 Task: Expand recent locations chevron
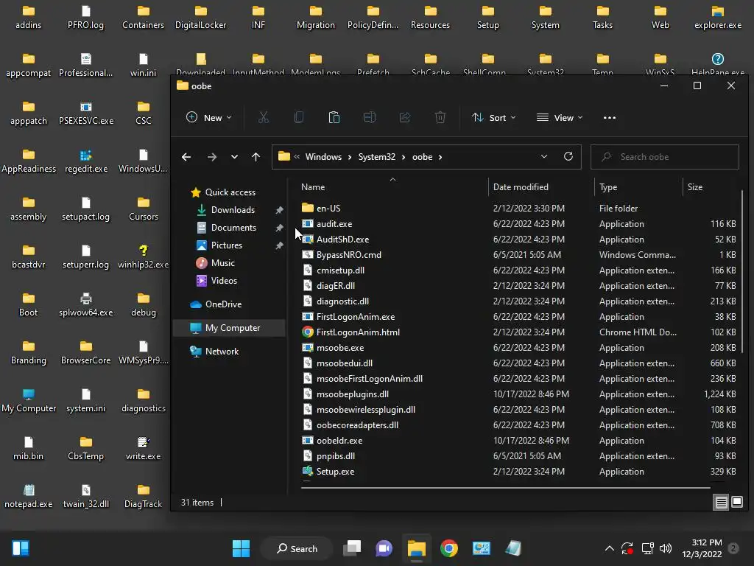pos(234,157)
